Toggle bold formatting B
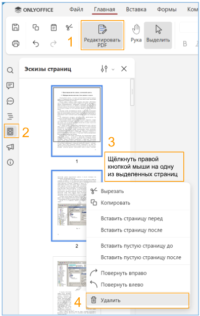The image size is (200, 316). pyautogui.click(x=185, y=44)
